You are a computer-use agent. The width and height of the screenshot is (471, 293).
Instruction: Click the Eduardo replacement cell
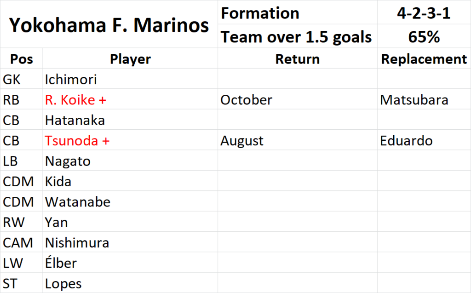(424, 140)
